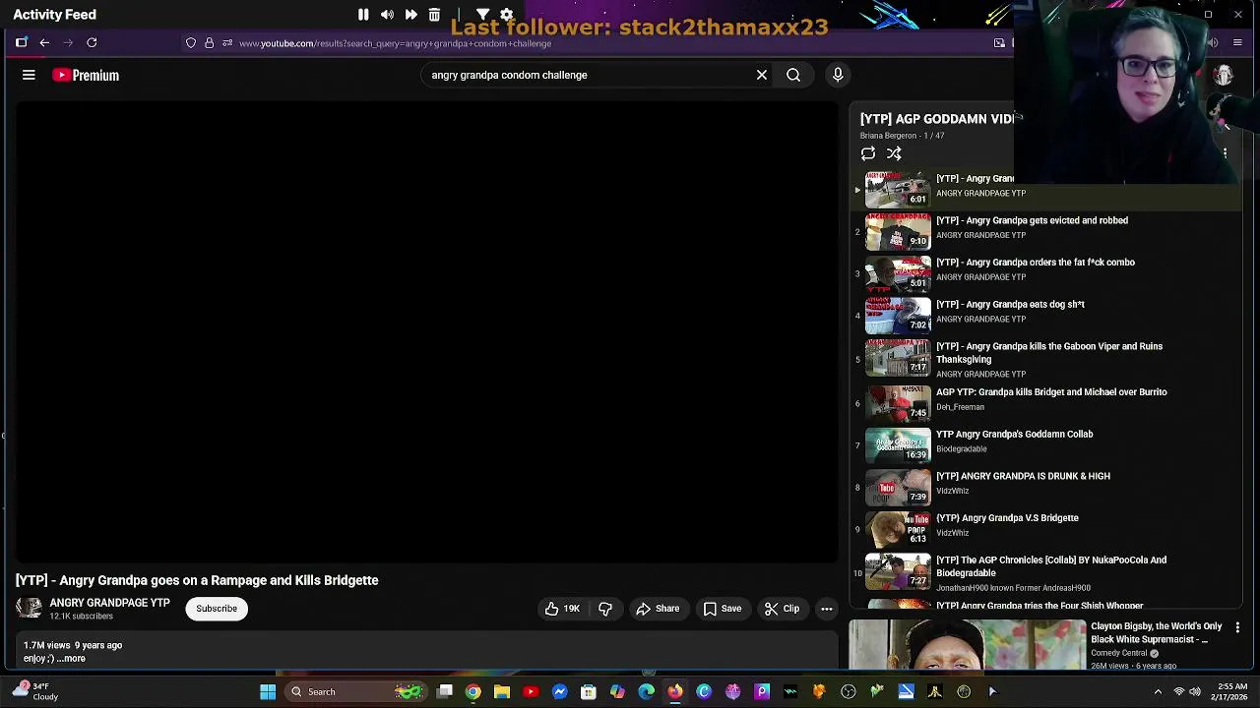Image resolution: width=1260 pixels, height=708 pixels.
Task: Clear the YouTube search query
Action: pyautogui.click(x=762, y=75)
